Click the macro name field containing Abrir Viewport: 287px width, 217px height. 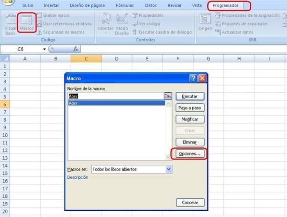116,96
